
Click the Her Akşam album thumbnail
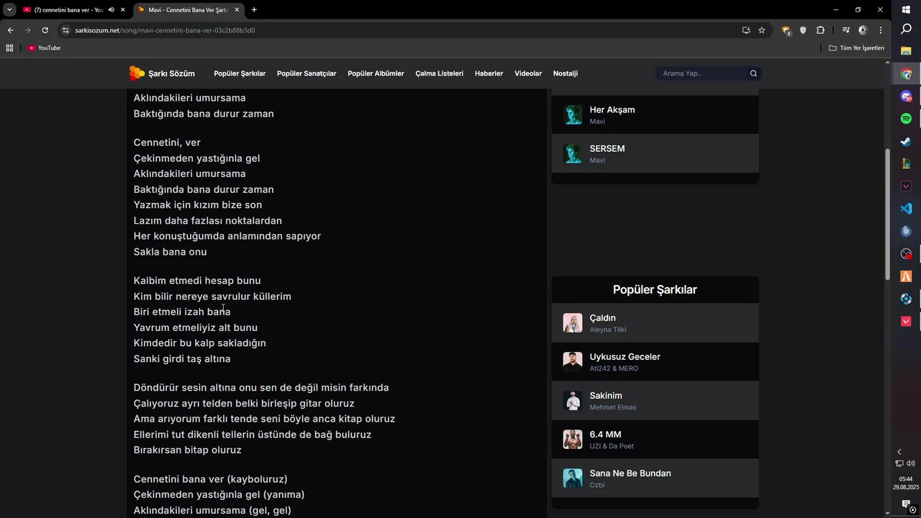coord(573,115)
